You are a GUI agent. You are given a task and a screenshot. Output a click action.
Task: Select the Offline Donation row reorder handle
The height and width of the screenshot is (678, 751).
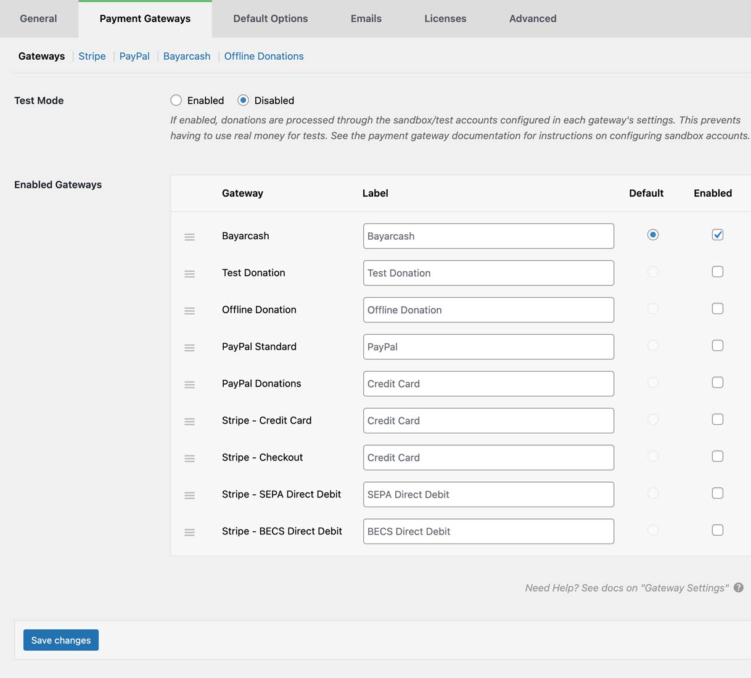click(190, 311)
